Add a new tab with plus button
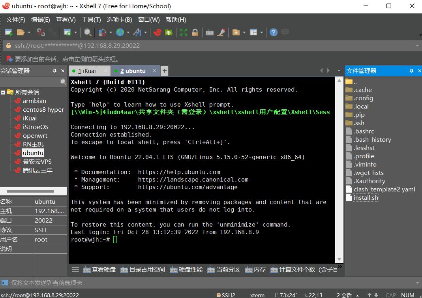 click(164, 71)
